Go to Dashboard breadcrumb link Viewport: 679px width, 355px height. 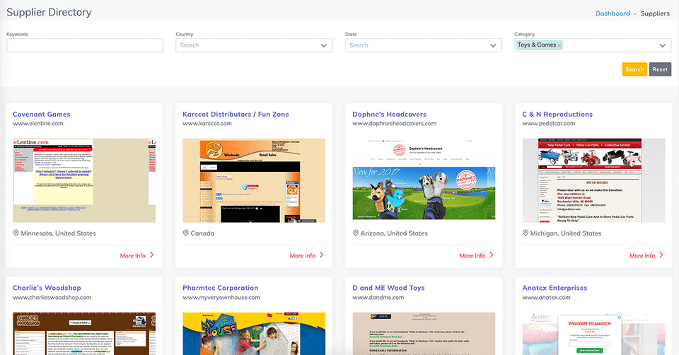613,13
